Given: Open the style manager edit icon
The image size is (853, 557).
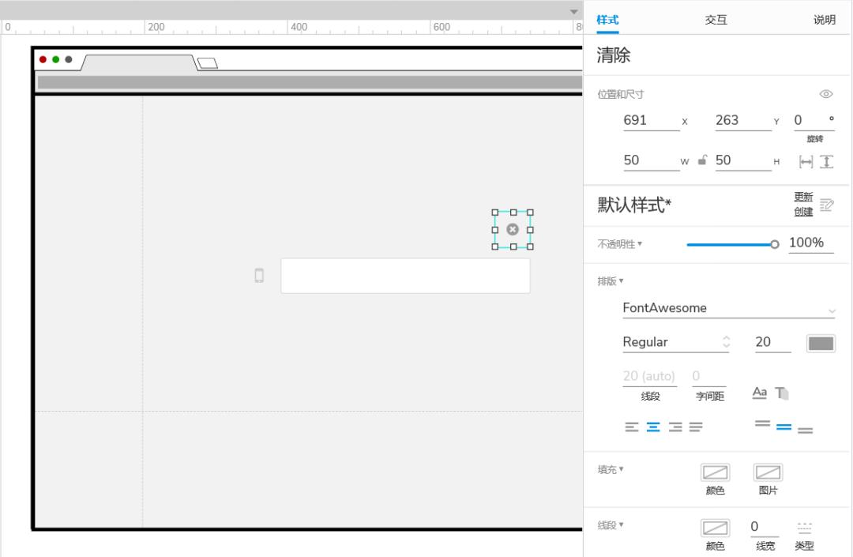Looking at the screenshot, I should coord(827,205).
